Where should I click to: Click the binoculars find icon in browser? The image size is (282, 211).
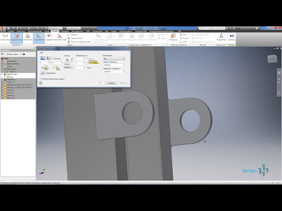[x=23, y=54]
